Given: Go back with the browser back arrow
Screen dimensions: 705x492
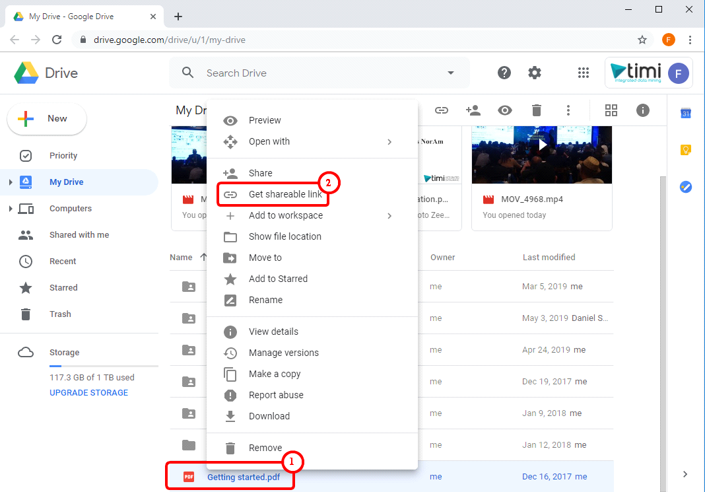Looking at the screenshot, I should point(15,40).
